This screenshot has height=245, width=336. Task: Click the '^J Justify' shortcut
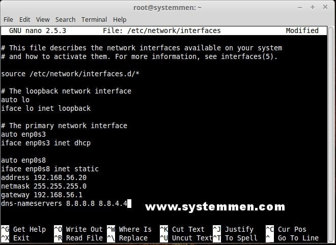coord(233,229)
